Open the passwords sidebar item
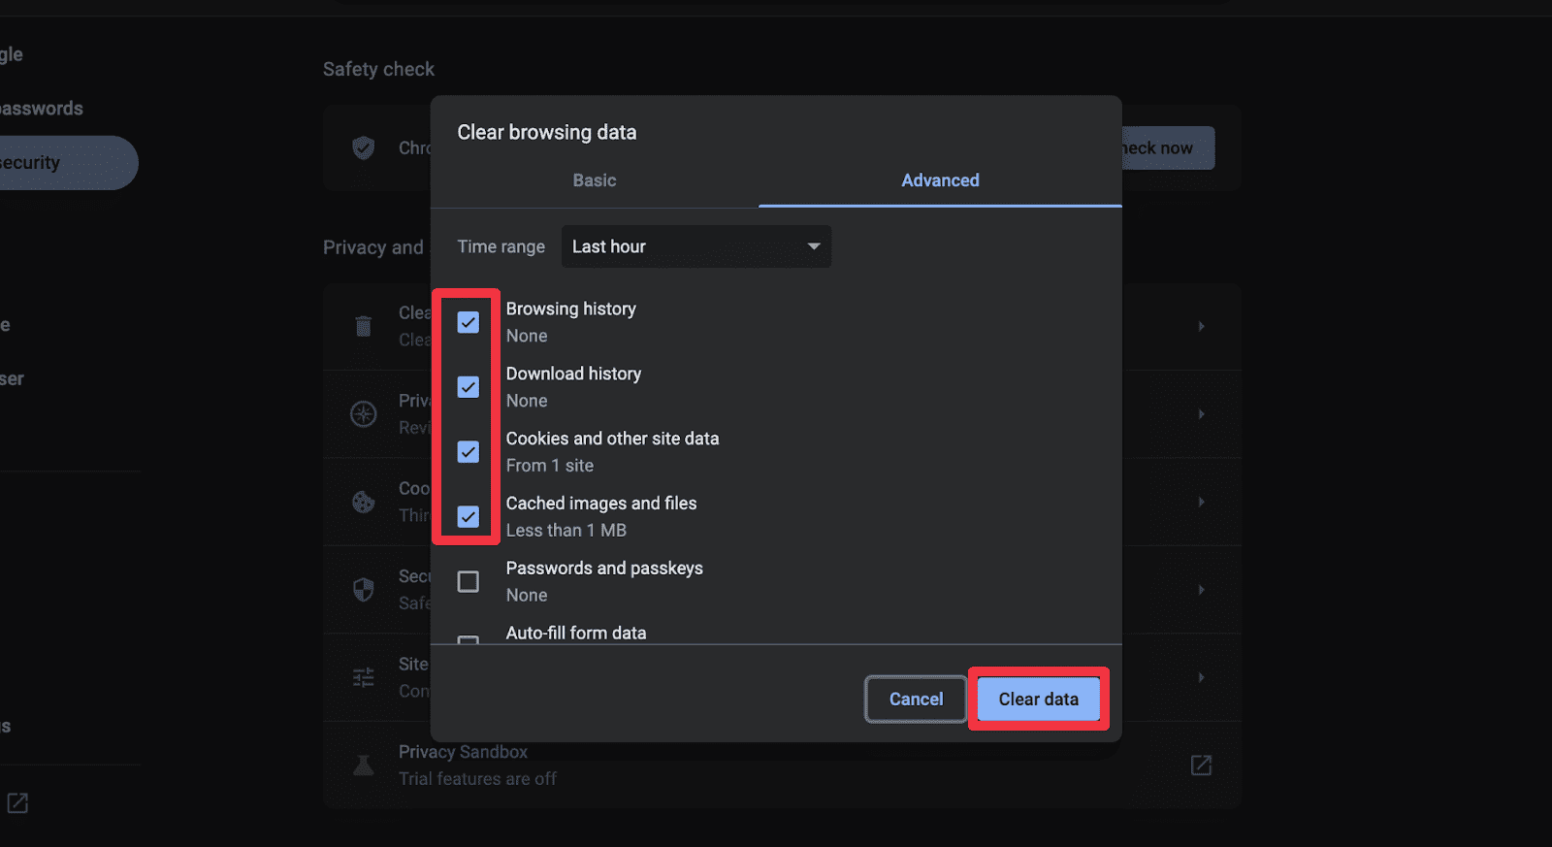The height and width of the screenshot is (847, 1552). click(x=42, y=109)
